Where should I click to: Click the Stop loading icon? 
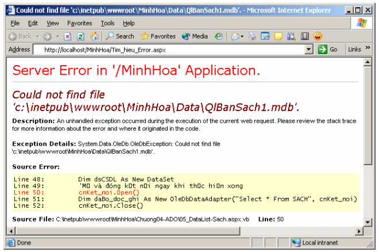click(x=68, y=36)
